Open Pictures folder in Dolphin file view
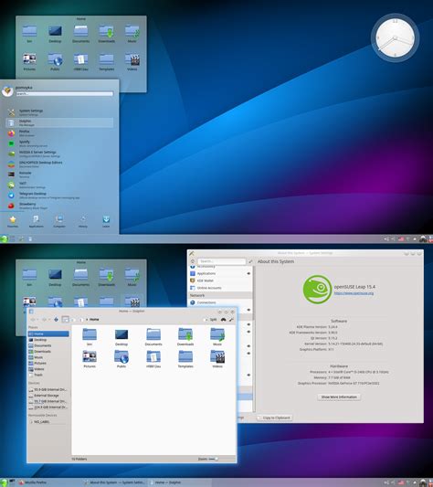The height and width of the screenshot is (487, 433). 90,359
